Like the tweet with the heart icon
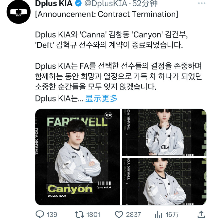Screen dimensions: 213x222 pyautogui.click(x=119, y=215)
